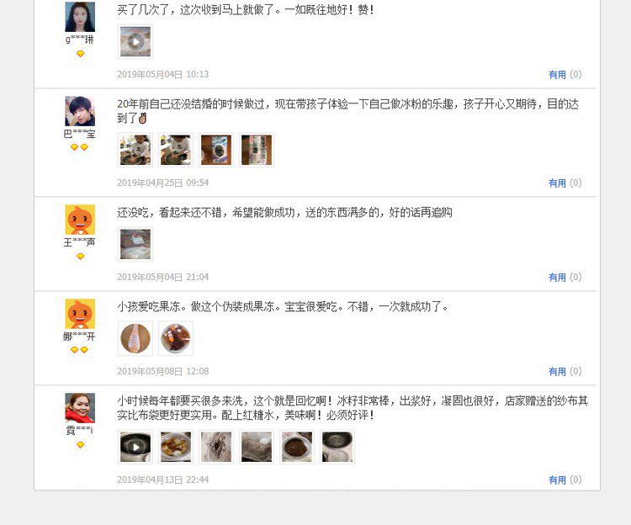Mark the 2019年05月04日 10:13 review as 有用
The width and height of the screenshot is (631, 525).
[557, 75]
